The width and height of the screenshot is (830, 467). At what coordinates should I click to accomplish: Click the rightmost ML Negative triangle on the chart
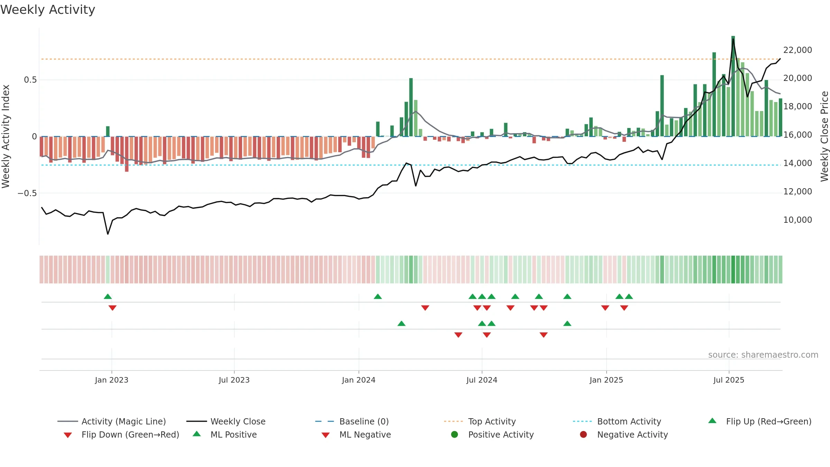[x=544, y=335]
